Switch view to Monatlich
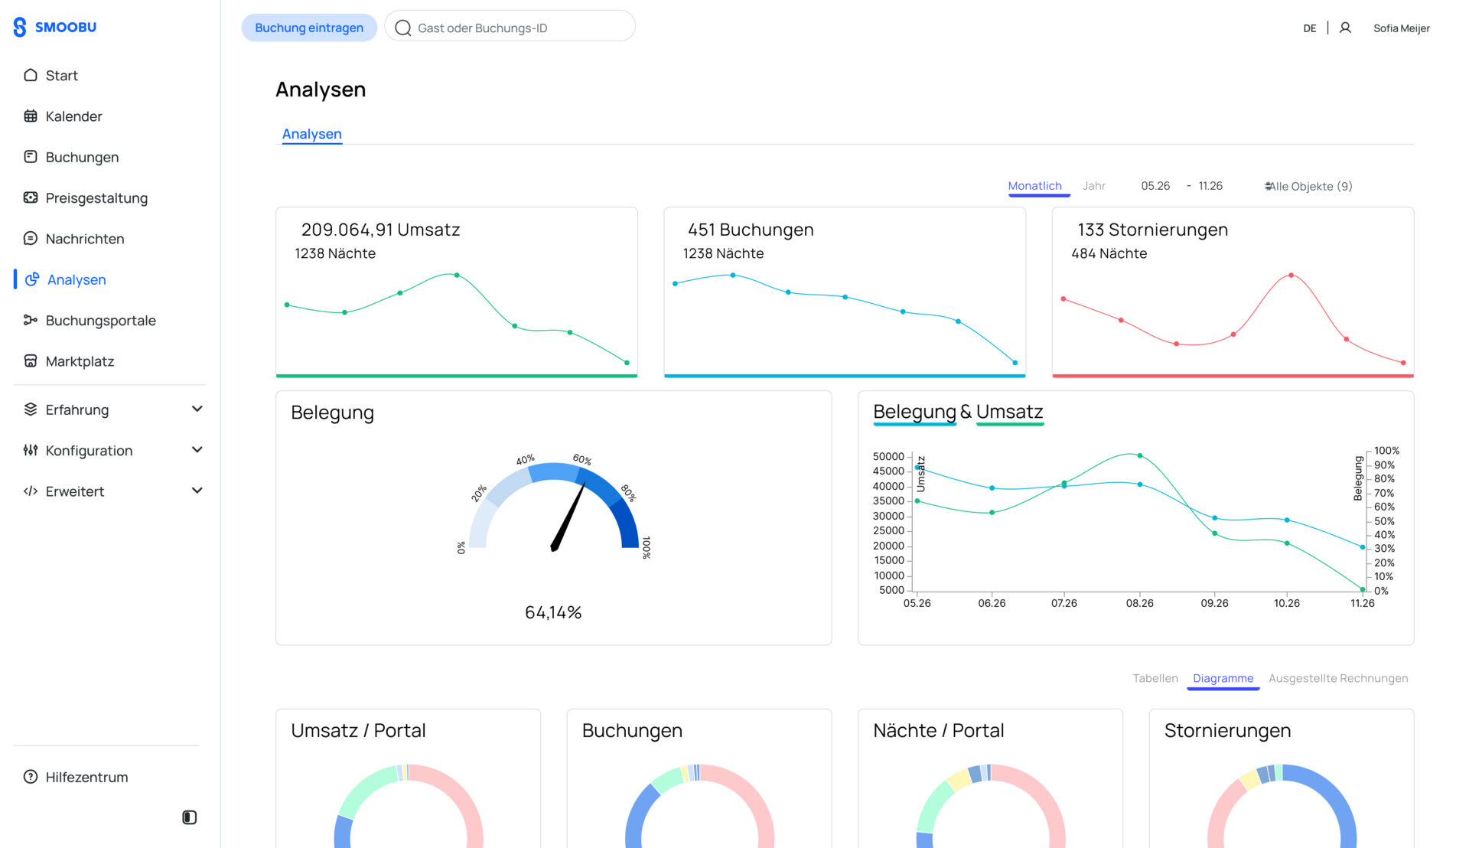Viewport: 1469px width, 848px height. click(1034, 186)
